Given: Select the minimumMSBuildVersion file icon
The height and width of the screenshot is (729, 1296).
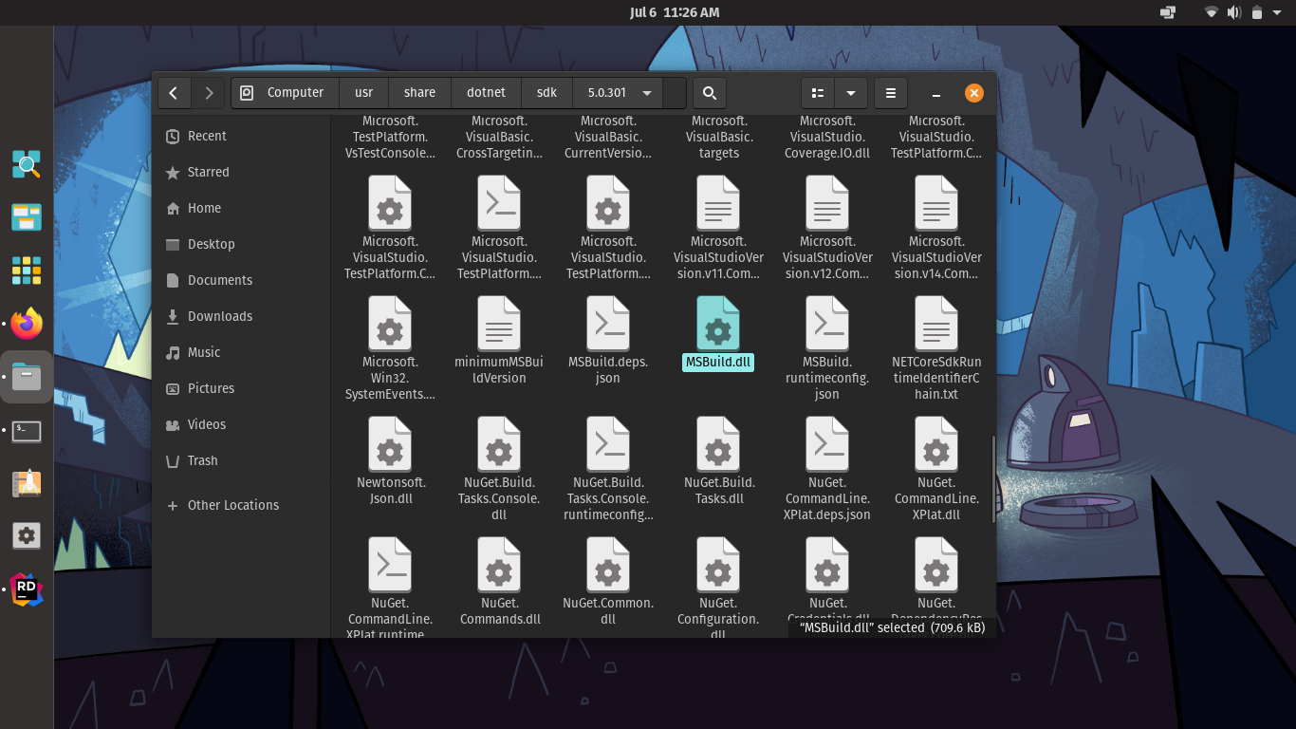Looking at the screenshot, I should point(499,324).
